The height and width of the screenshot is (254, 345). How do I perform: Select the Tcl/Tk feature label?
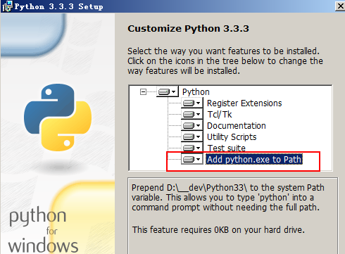(x=220, y=115)
